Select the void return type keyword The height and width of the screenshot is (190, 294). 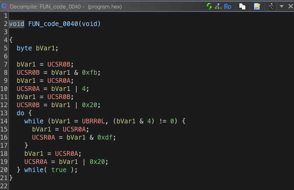[x=17, y=24]
